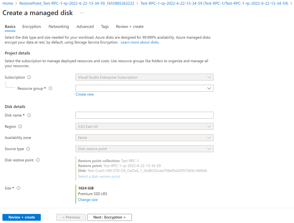
Task: Click the Resource group info icon
Action: point(50,88)
